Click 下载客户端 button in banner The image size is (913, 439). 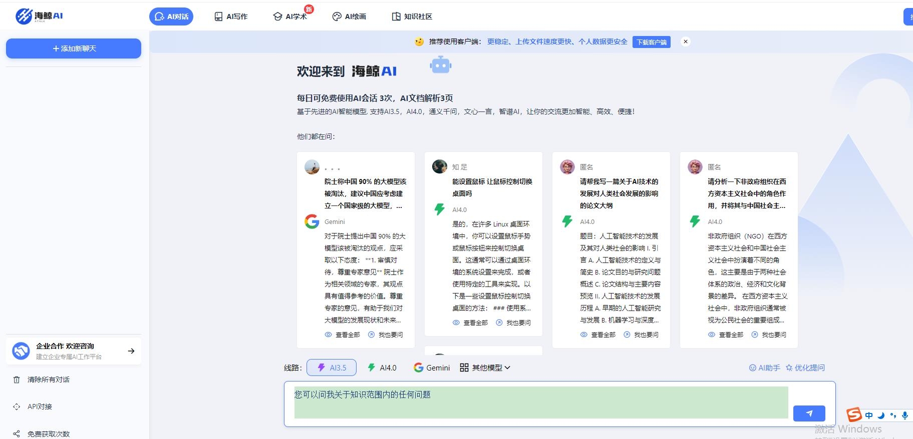coord(652,42)
